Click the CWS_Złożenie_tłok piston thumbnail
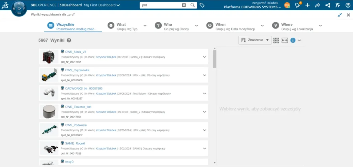 (49, 112)
